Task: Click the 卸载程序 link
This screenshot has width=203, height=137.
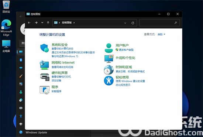Action: [x=56, y=91]
